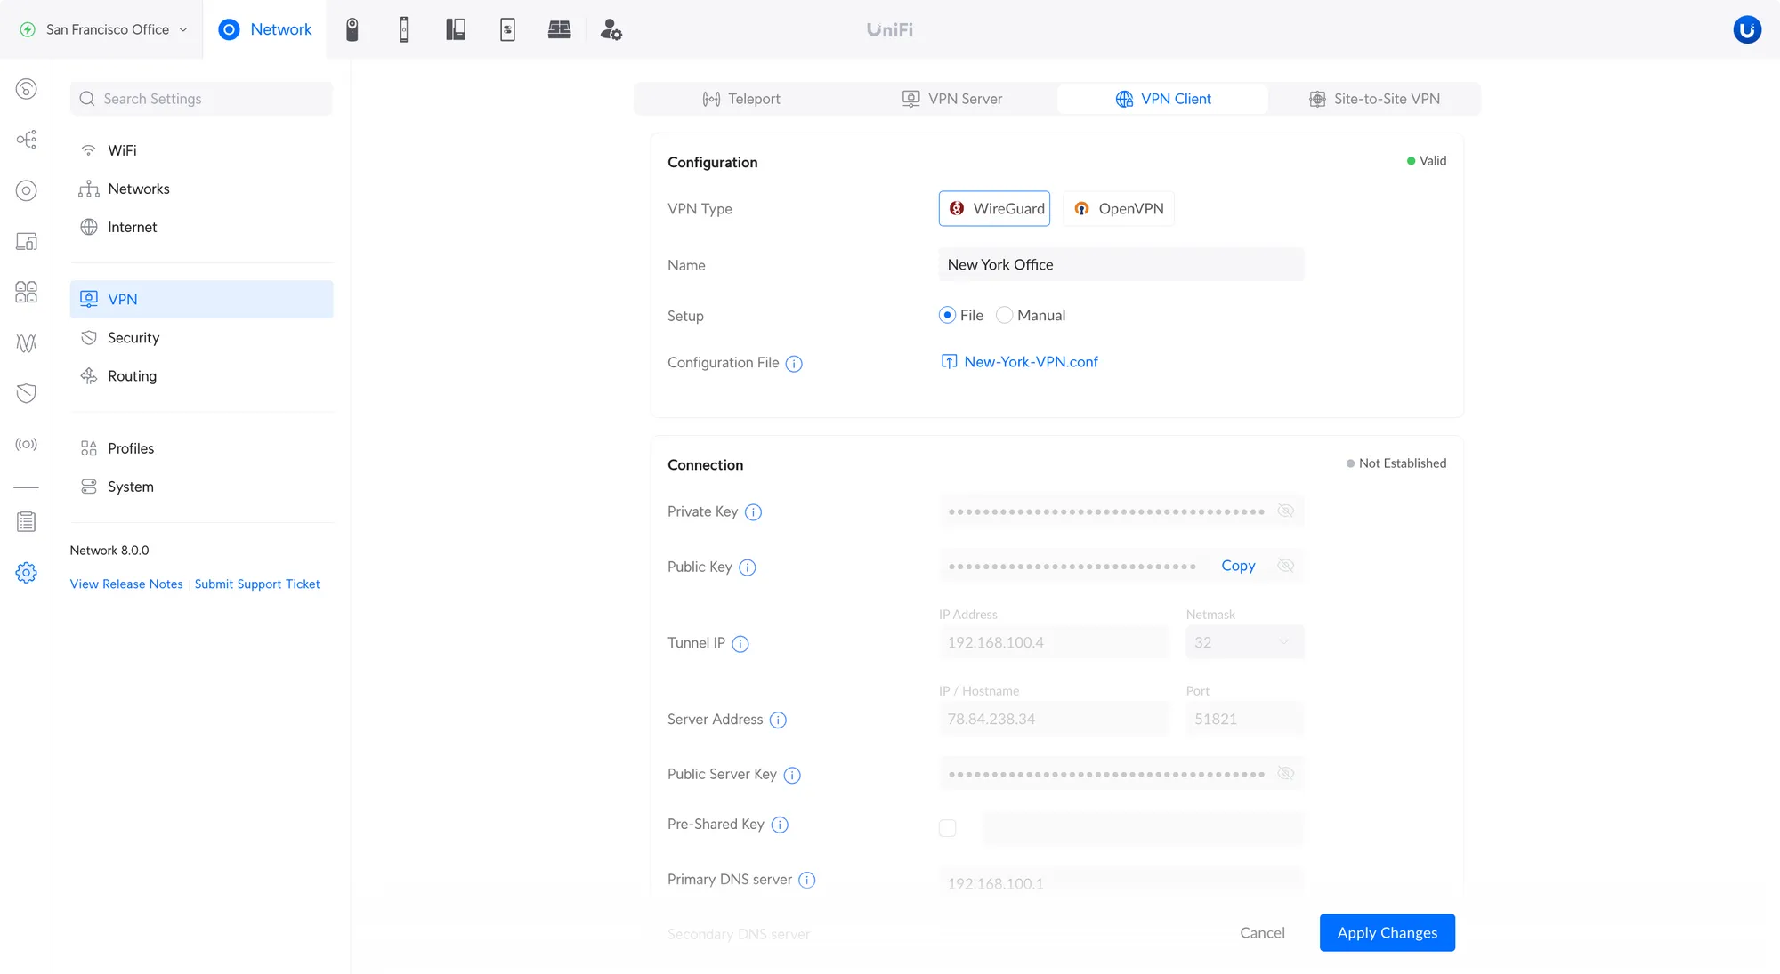Click the Search Settings field
The height and width of the screenshot is (974, 1780).
click(x=201, y=99)
